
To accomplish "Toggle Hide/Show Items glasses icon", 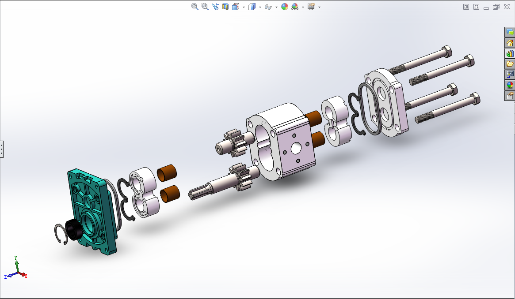I will coord(268,7).
